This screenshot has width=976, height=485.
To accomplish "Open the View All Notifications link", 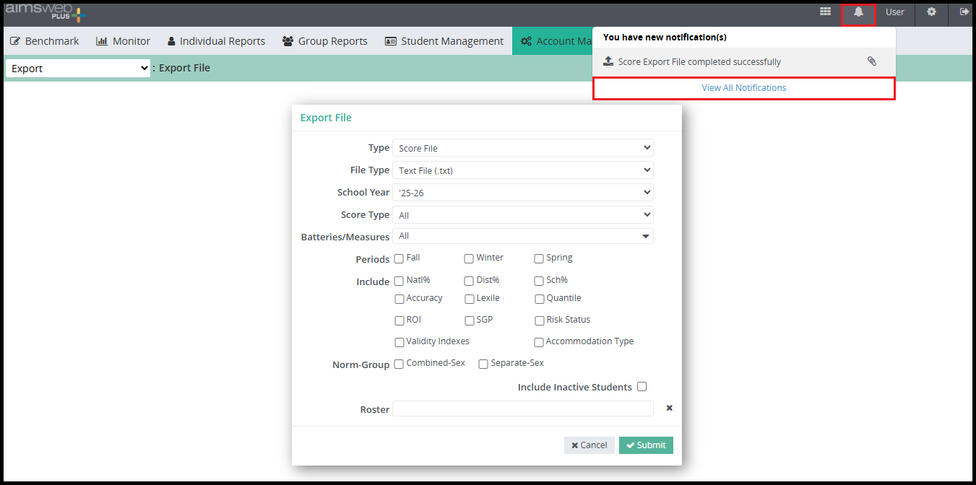I will tap(743, 88).
